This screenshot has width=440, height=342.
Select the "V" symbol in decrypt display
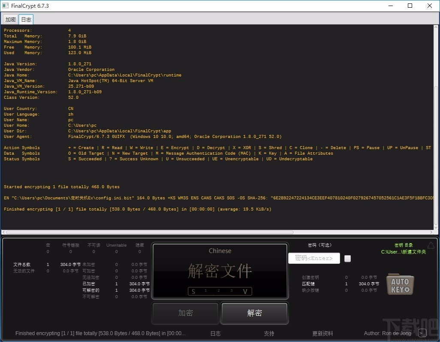pos(245,291)
